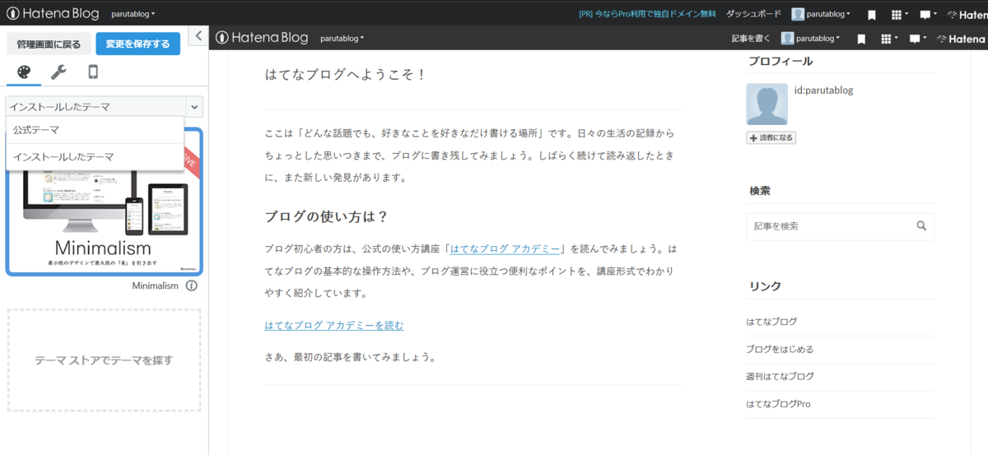Screen dimensions: 988x455
Task: Click the はてなブログへようこそ！ post title
Action: tap(346, 75)
